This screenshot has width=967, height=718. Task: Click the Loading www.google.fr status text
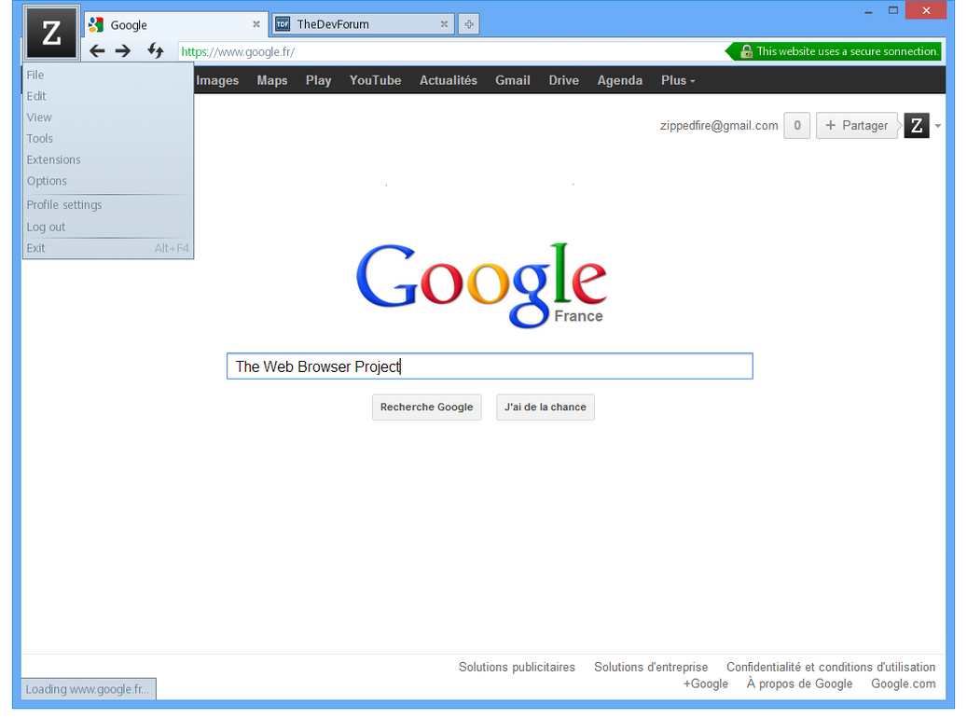coord(88,689)
